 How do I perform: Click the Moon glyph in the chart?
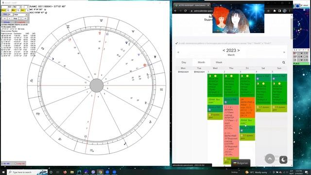point(53,59)
